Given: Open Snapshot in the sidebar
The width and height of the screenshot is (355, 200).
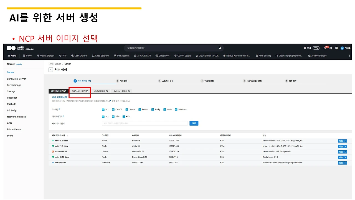Looking at the screenshot, I should click(x=12, y=98).
